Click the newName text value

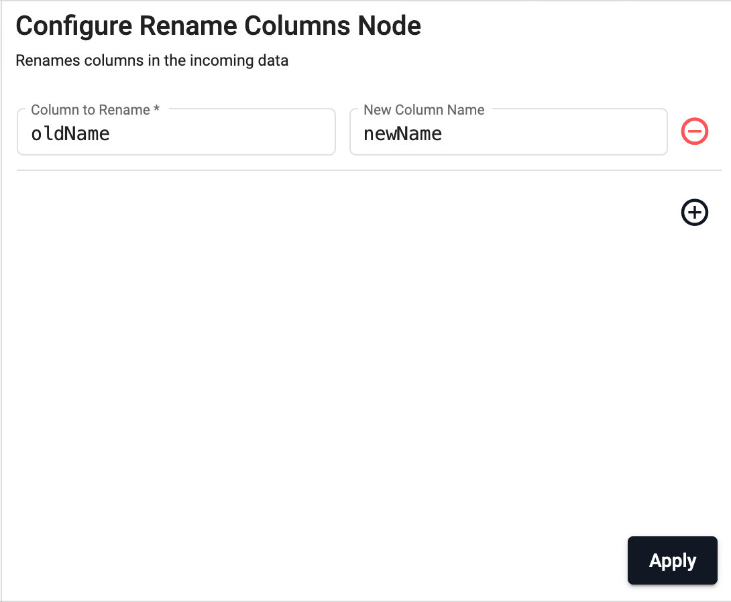(x=402, y=134)
